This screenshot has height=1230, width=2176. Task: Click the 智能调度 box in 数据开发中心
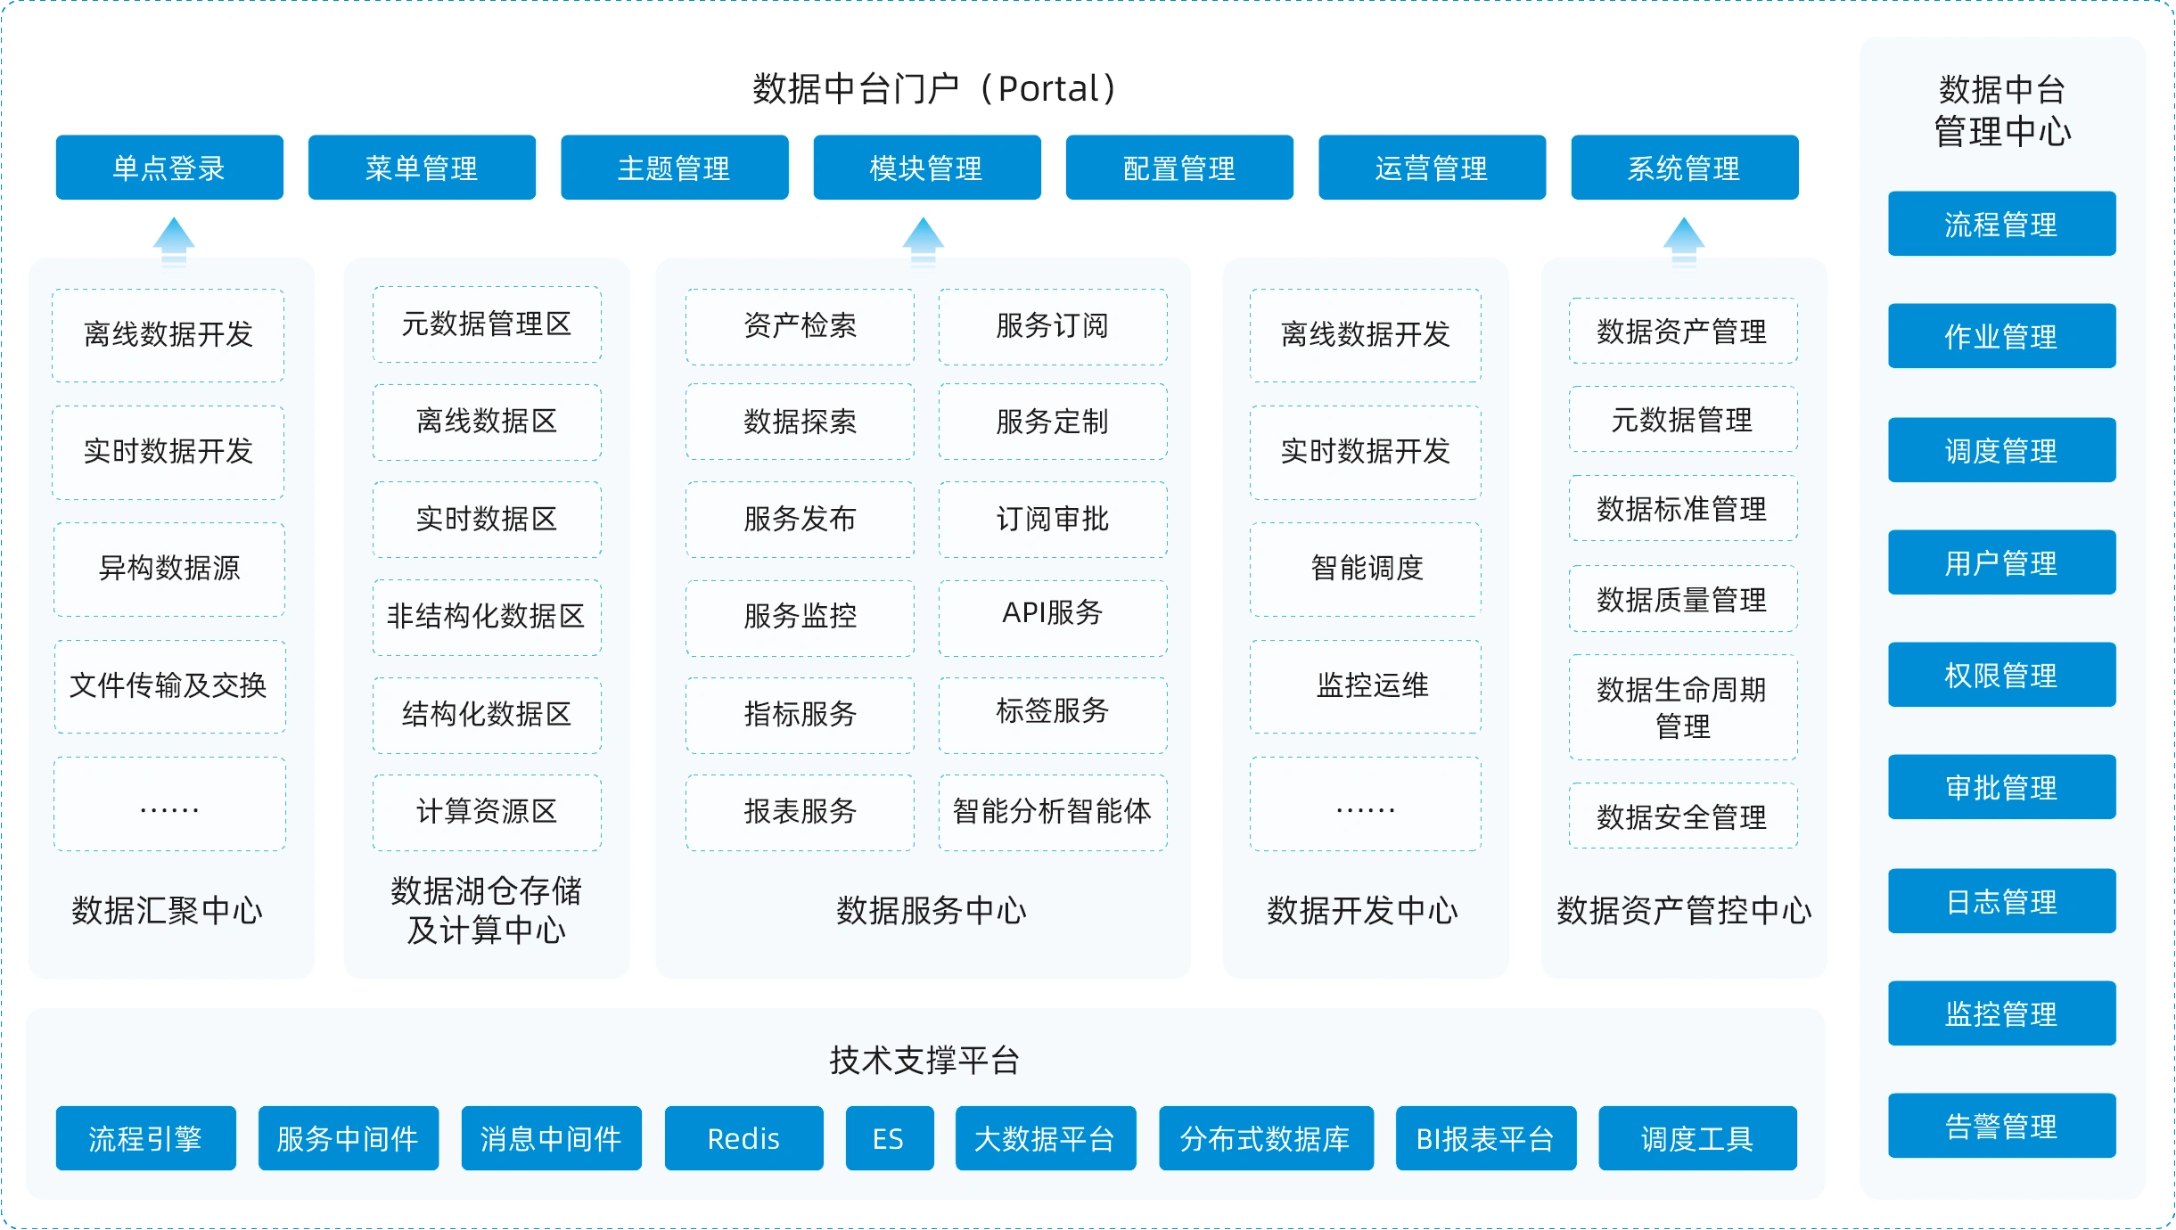coord(1366,569)
